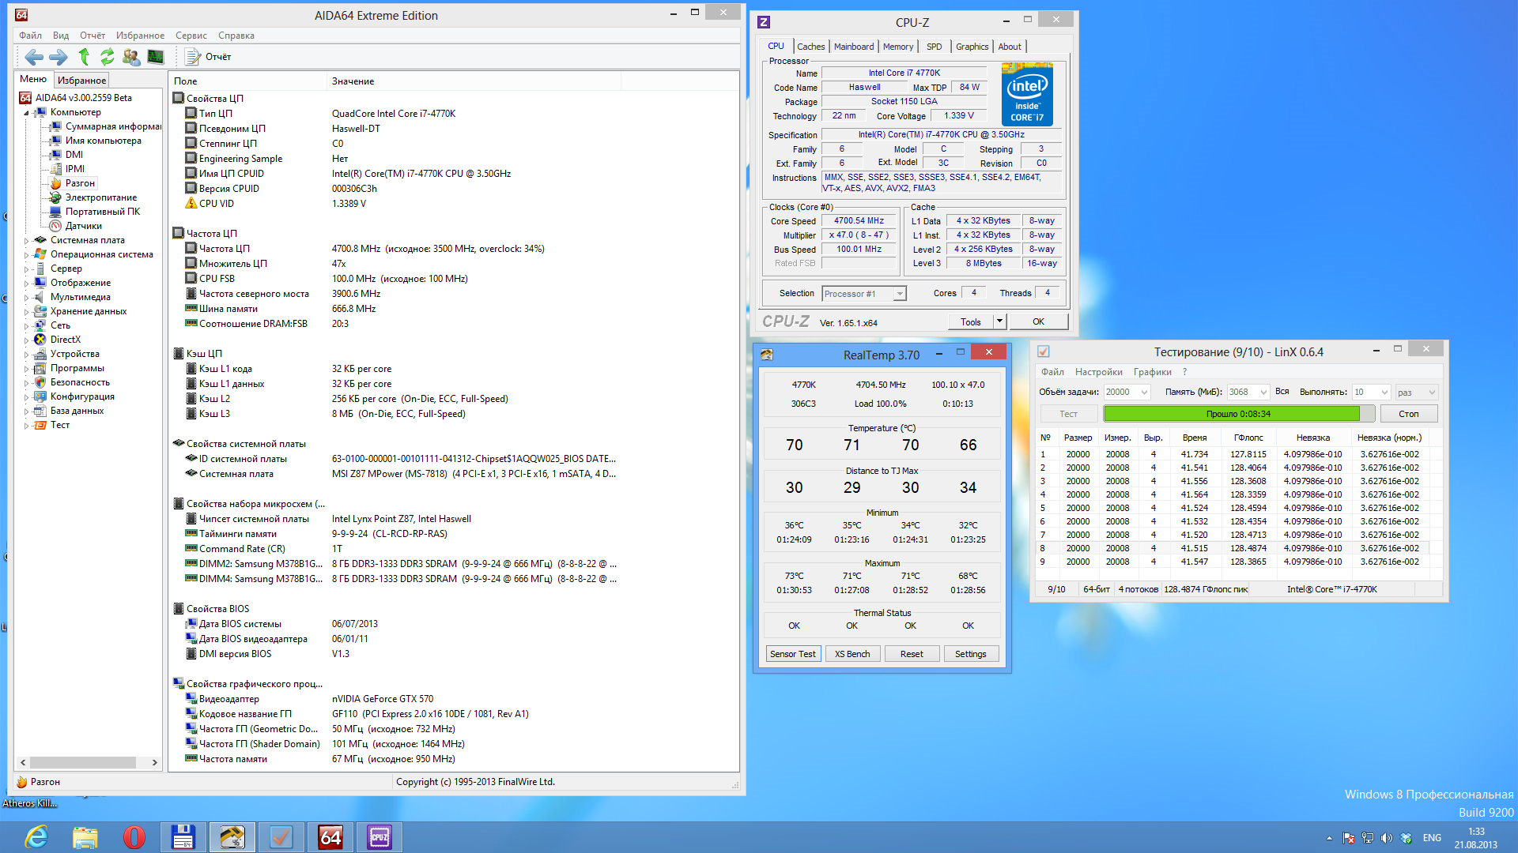Select Датчики sensors item in tree
1518x853 pixels.
coord(83,226)
